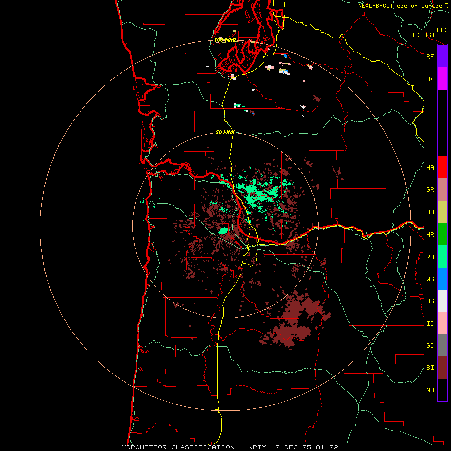Click the 'GC' legend label
The width and height of the screenshot is (451, 451).
click(430, 345)
